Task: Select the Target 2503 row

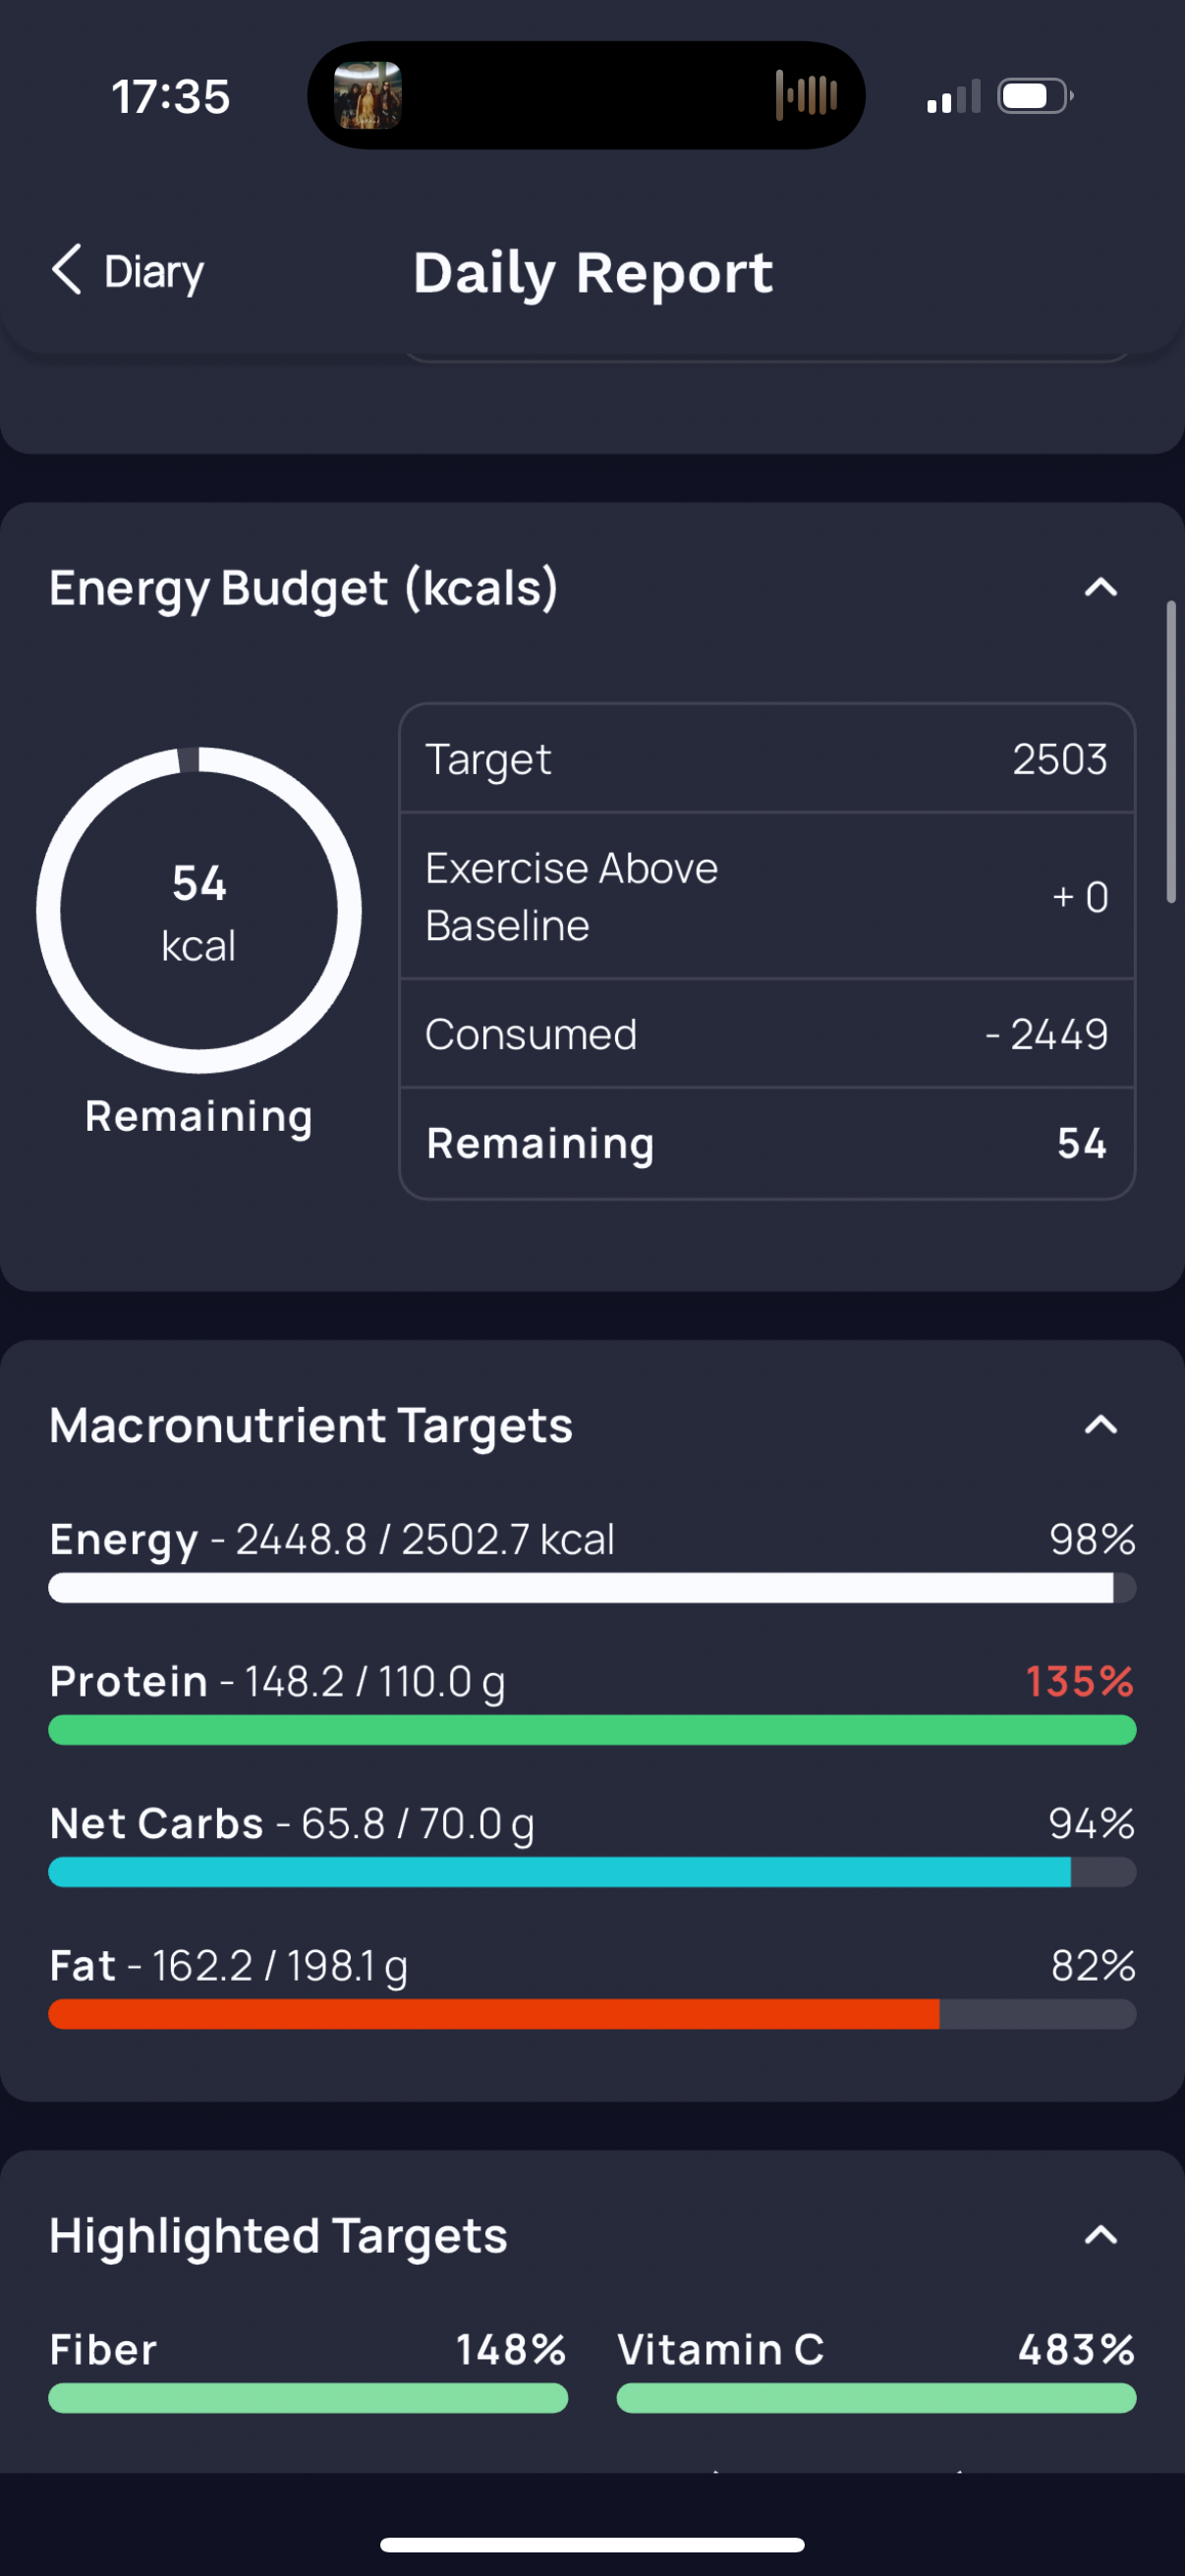Action: (x=767, y=759)
